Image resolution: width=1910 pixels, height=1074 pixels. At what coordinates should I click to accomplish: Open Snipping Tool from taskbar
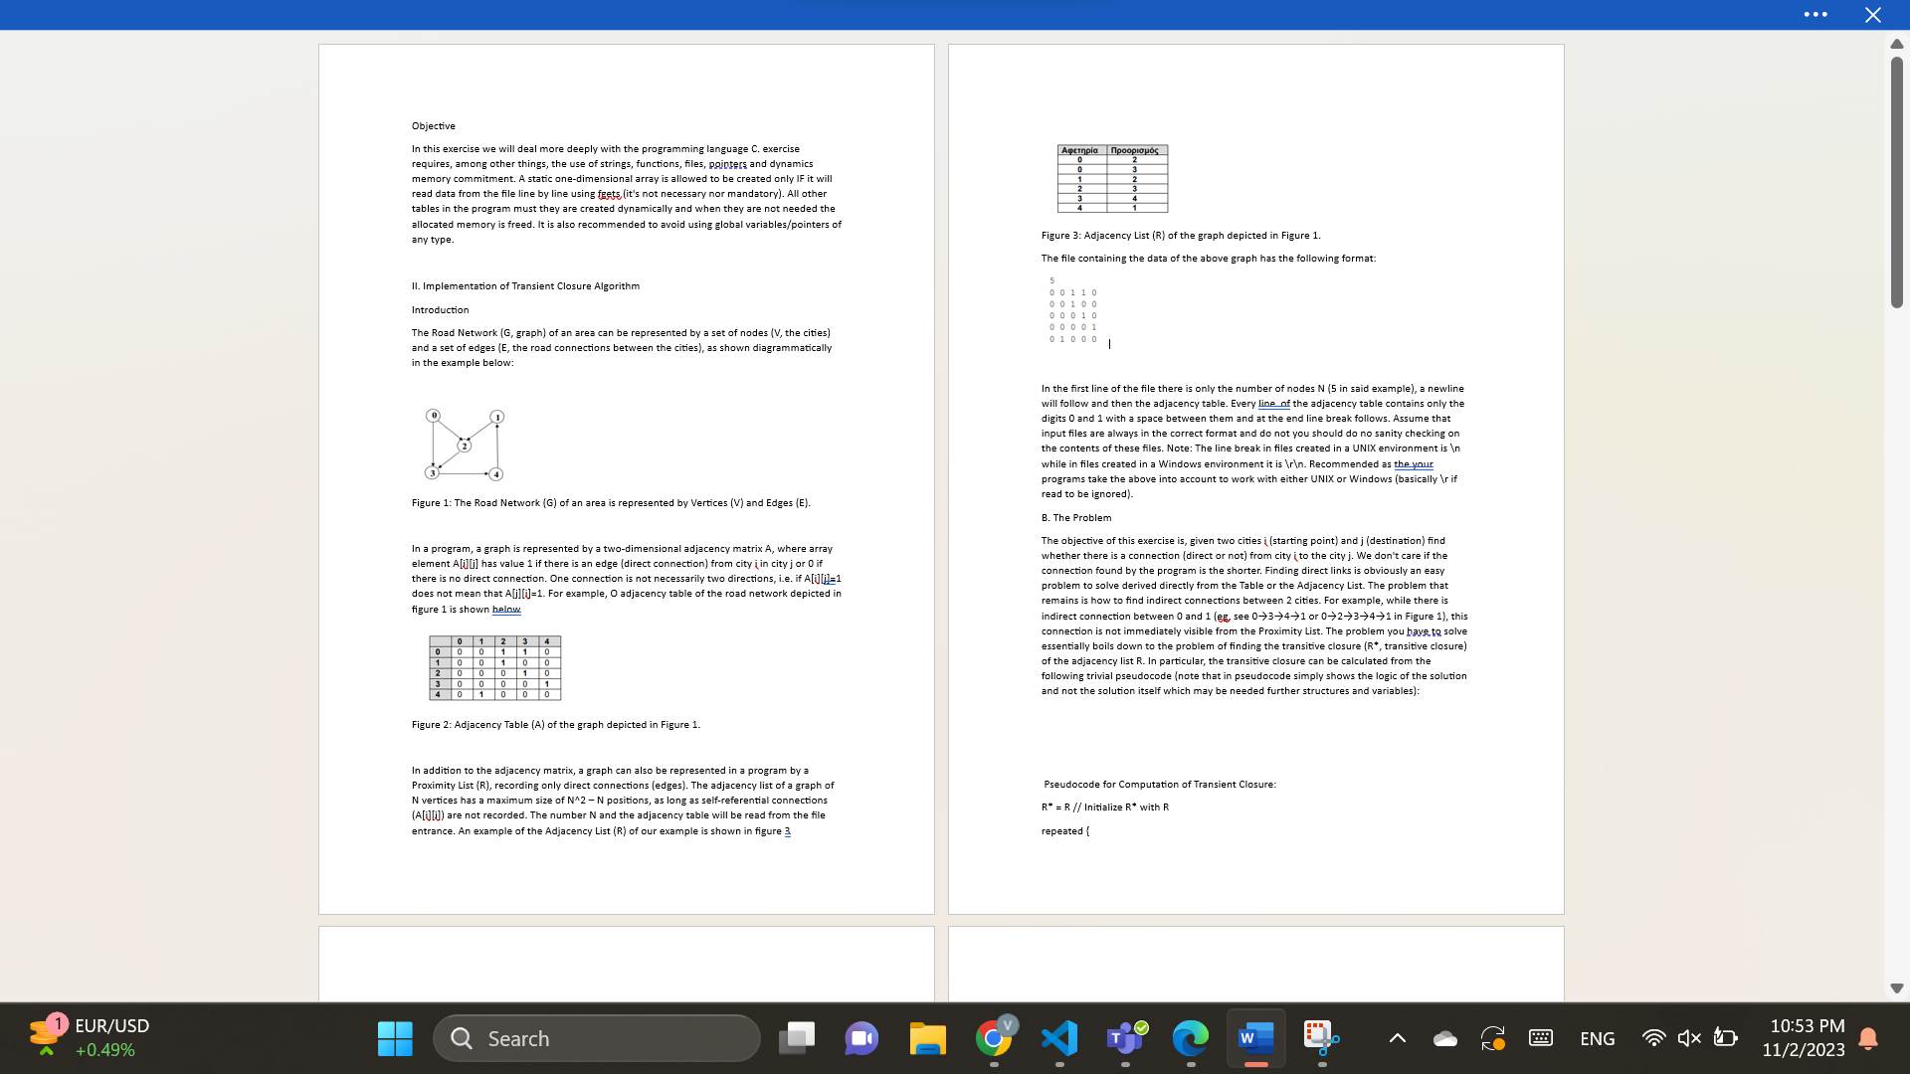(1321, 1038)
